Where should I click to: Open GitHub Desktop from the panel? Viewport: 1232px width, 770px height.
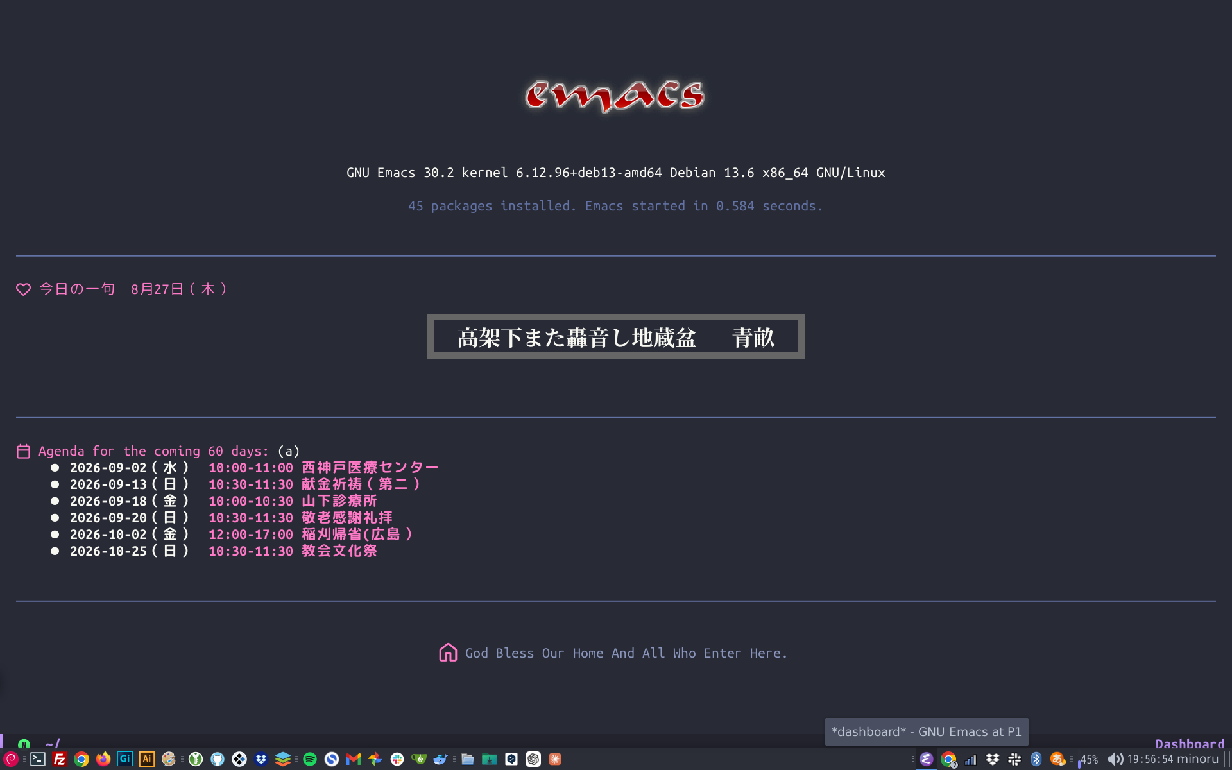coord(218,759)
